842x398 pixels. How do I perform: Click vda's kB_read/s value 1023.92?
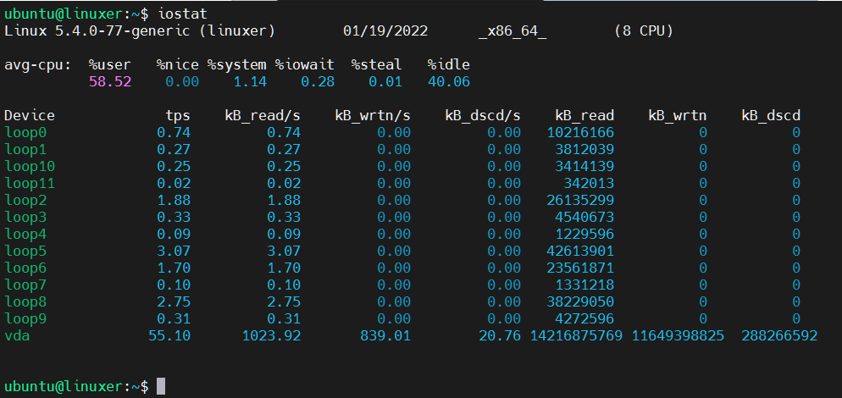tap(271, 335)
